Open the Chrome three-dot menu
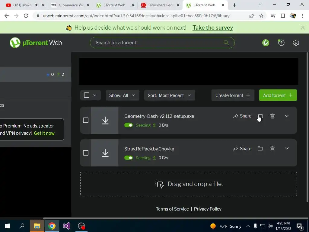The width and height of the screenshot is (309, 232). point(302,16)
